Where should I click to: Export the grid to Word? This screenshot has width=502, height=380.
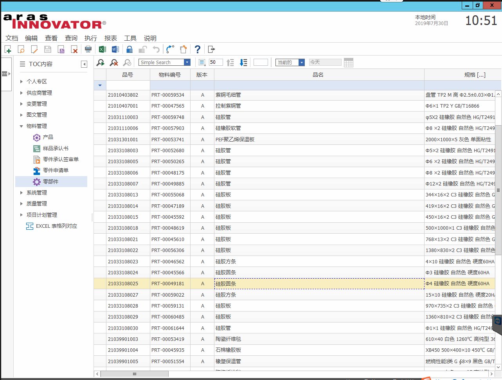pos(115,49)
